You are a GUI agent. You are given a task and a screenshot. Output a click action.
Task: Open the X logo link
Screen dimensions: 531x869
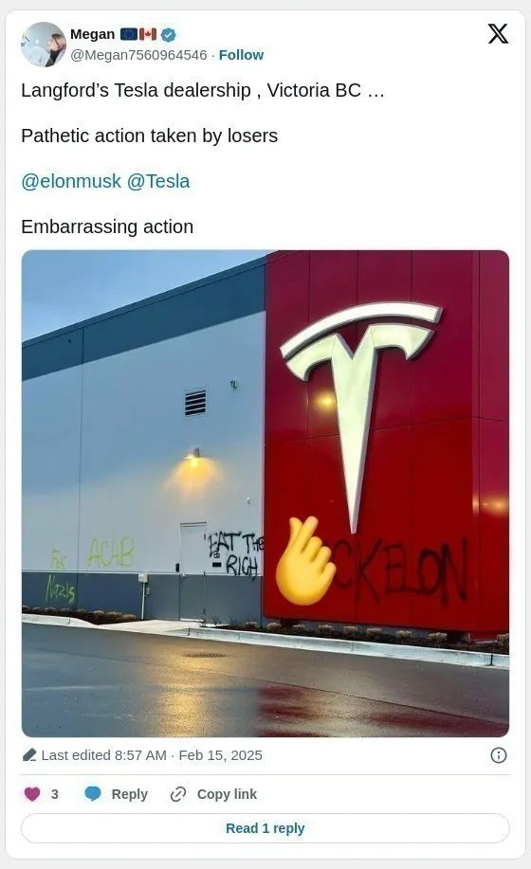pos(498,34)
